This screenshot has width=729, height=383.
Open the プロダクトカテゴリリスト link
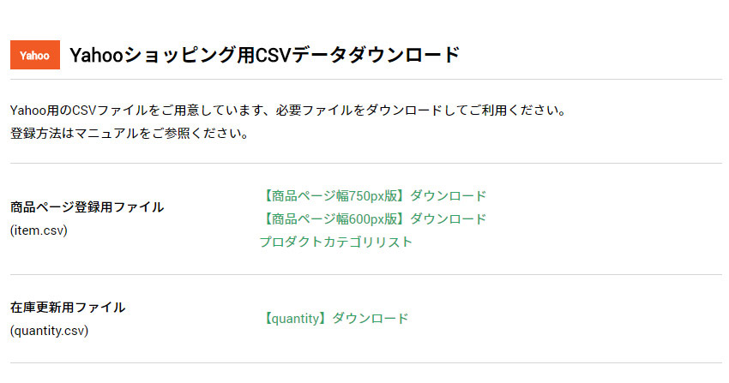click(335, 242)
